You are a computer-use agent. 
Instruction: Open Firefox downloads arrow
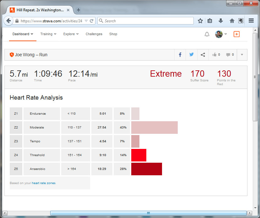click(221, 21)
